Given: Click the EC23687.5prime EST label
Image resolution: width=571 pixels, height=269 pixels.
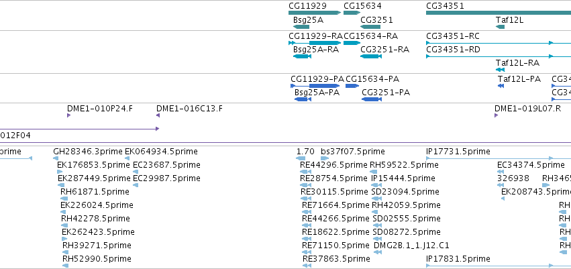Looking at the screenshot, I should coord(166,165).
